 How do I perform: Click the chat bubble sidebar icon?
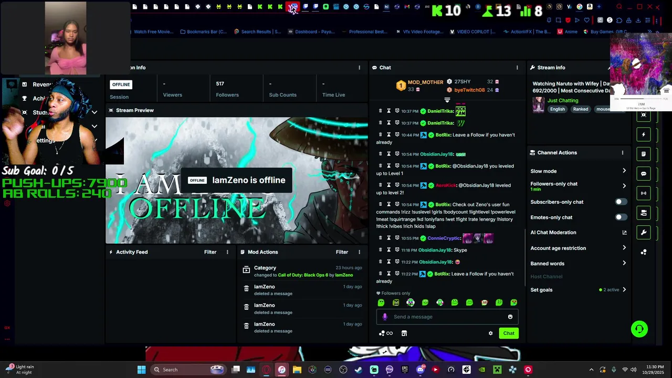[x=644, y=174]
